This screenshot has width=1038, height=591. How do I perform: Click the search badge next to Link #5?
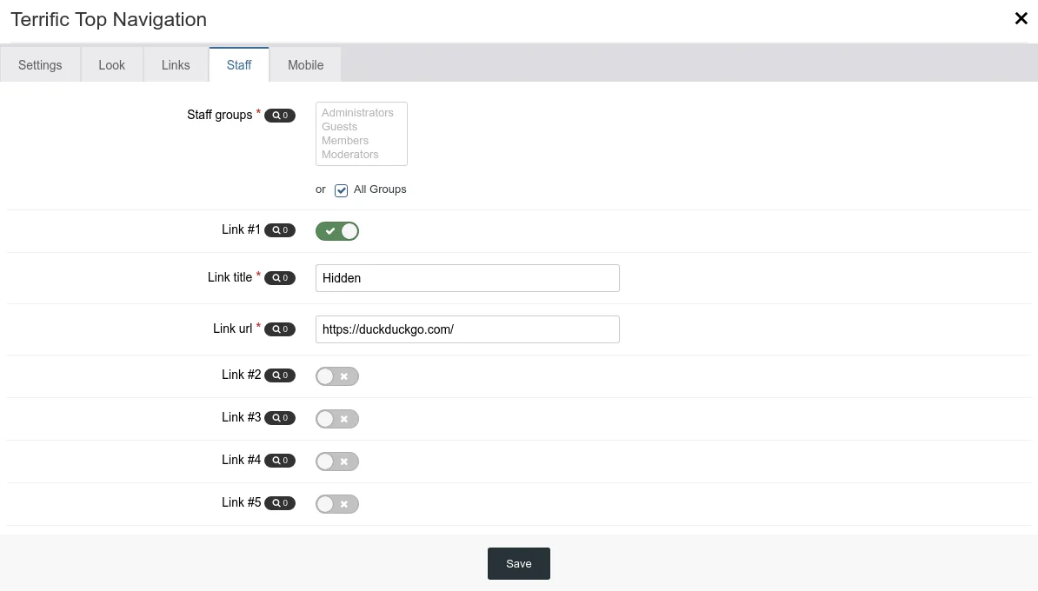tap(279, 503)
